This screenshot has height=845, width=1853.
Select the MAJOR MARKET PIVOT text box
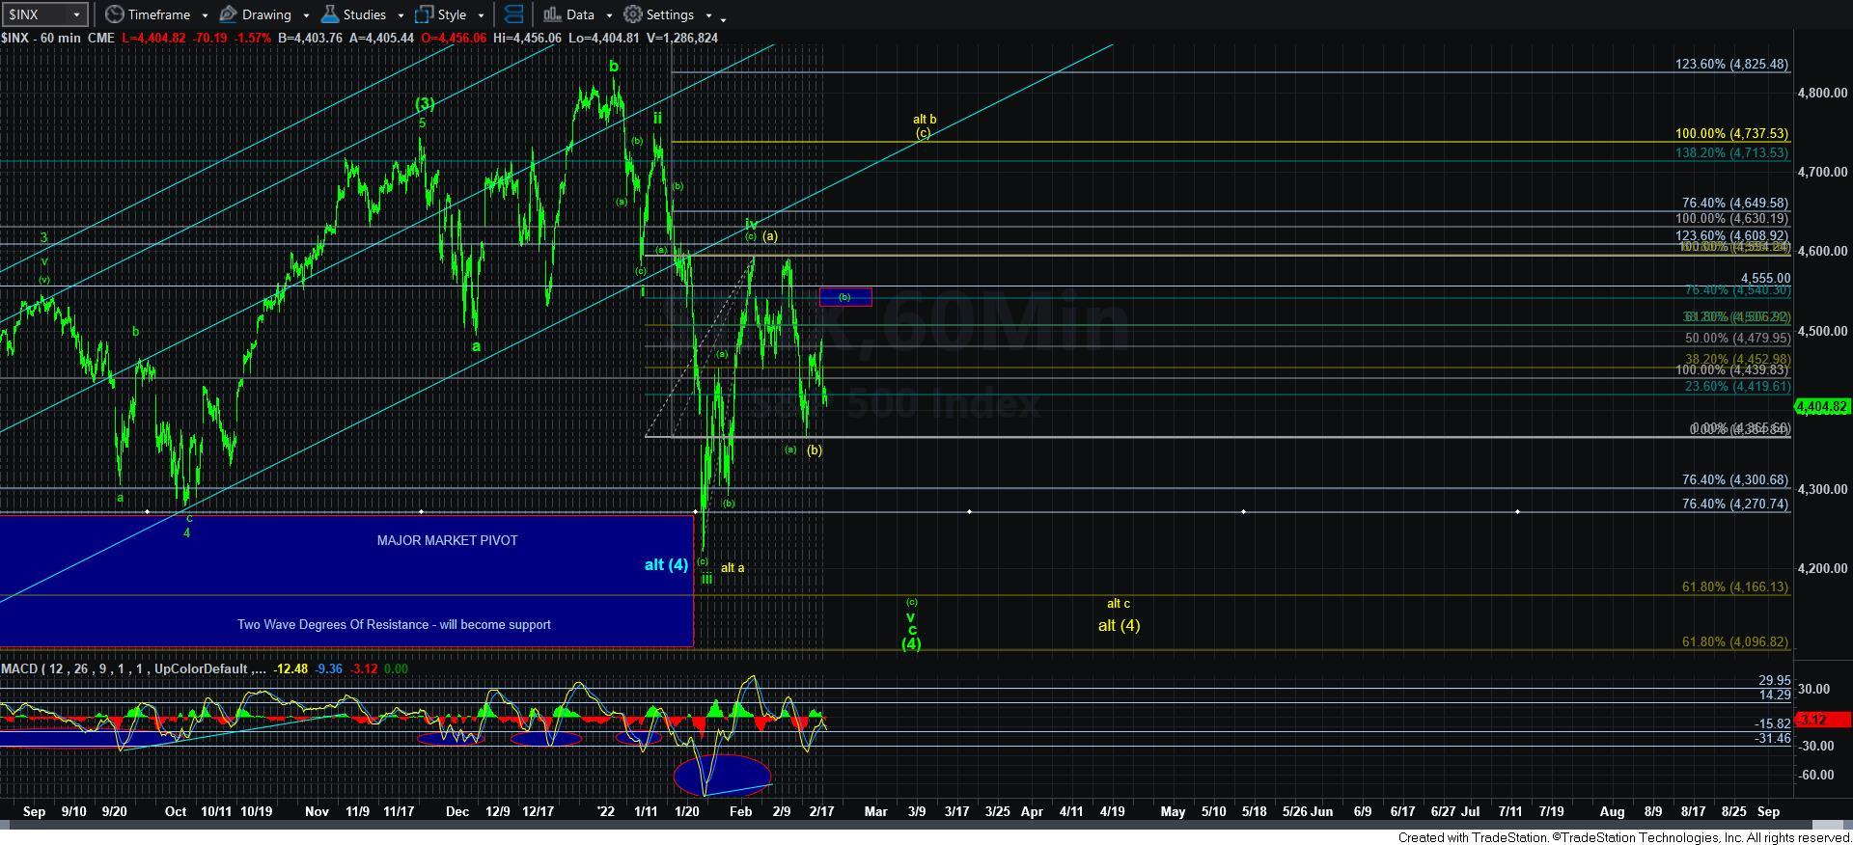447,540
